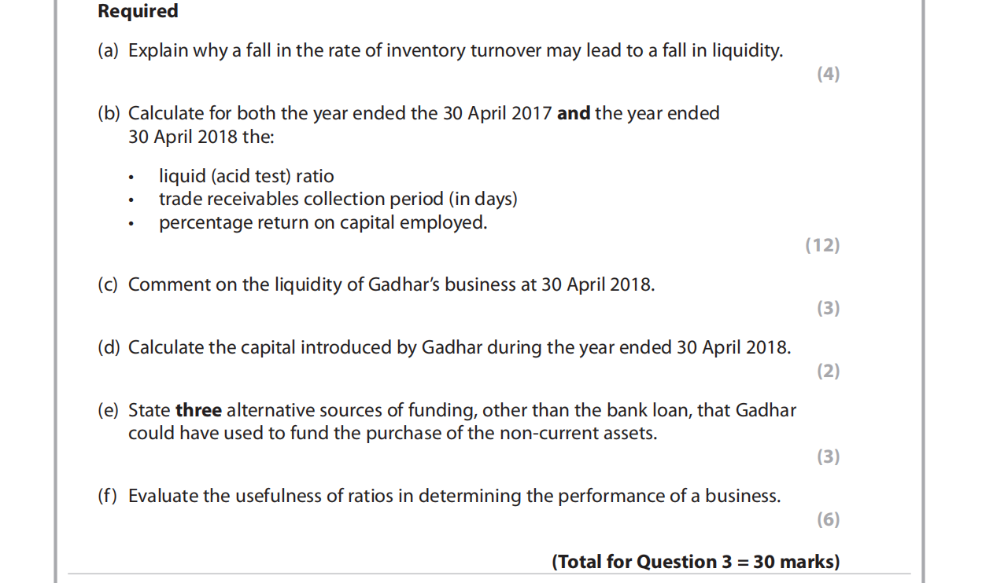Click the "(b)" question label
The height and width of the screenshot is (583, 982).
(x=109, y=114)
